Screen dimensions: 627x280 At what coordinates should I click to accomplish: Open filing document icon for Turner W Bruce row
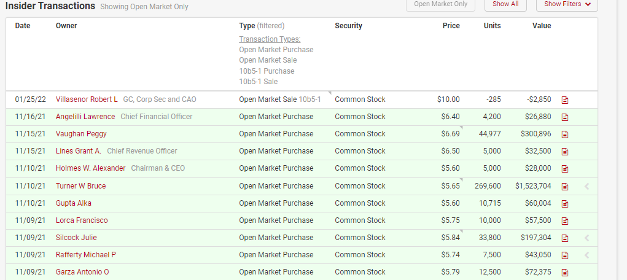pos(565,186)
